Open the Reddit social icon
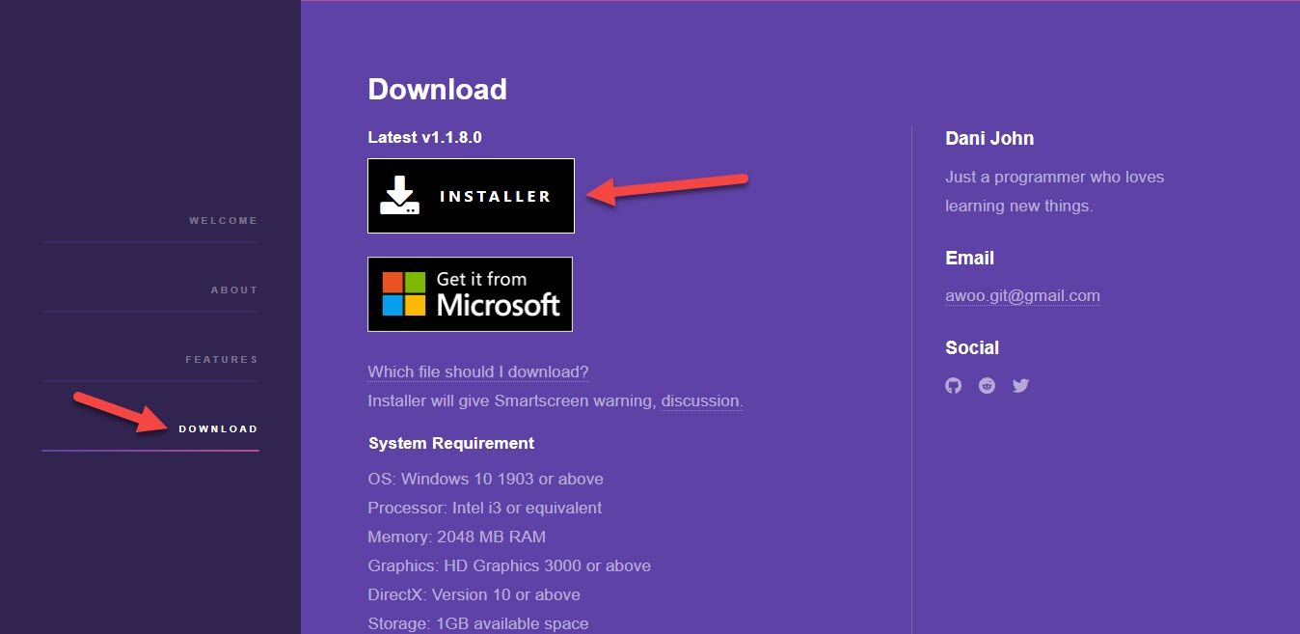Viewport: 1300px width, 634px height. [987, 386]
